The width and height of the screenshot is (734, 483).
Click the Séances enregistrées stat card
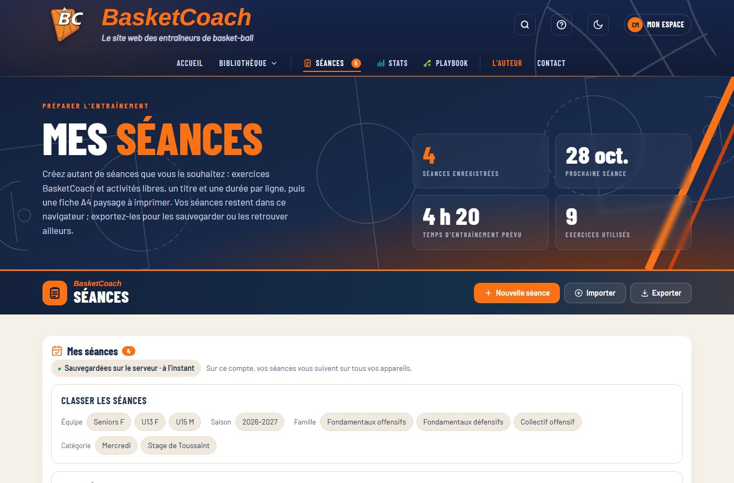tap(480, 161)
